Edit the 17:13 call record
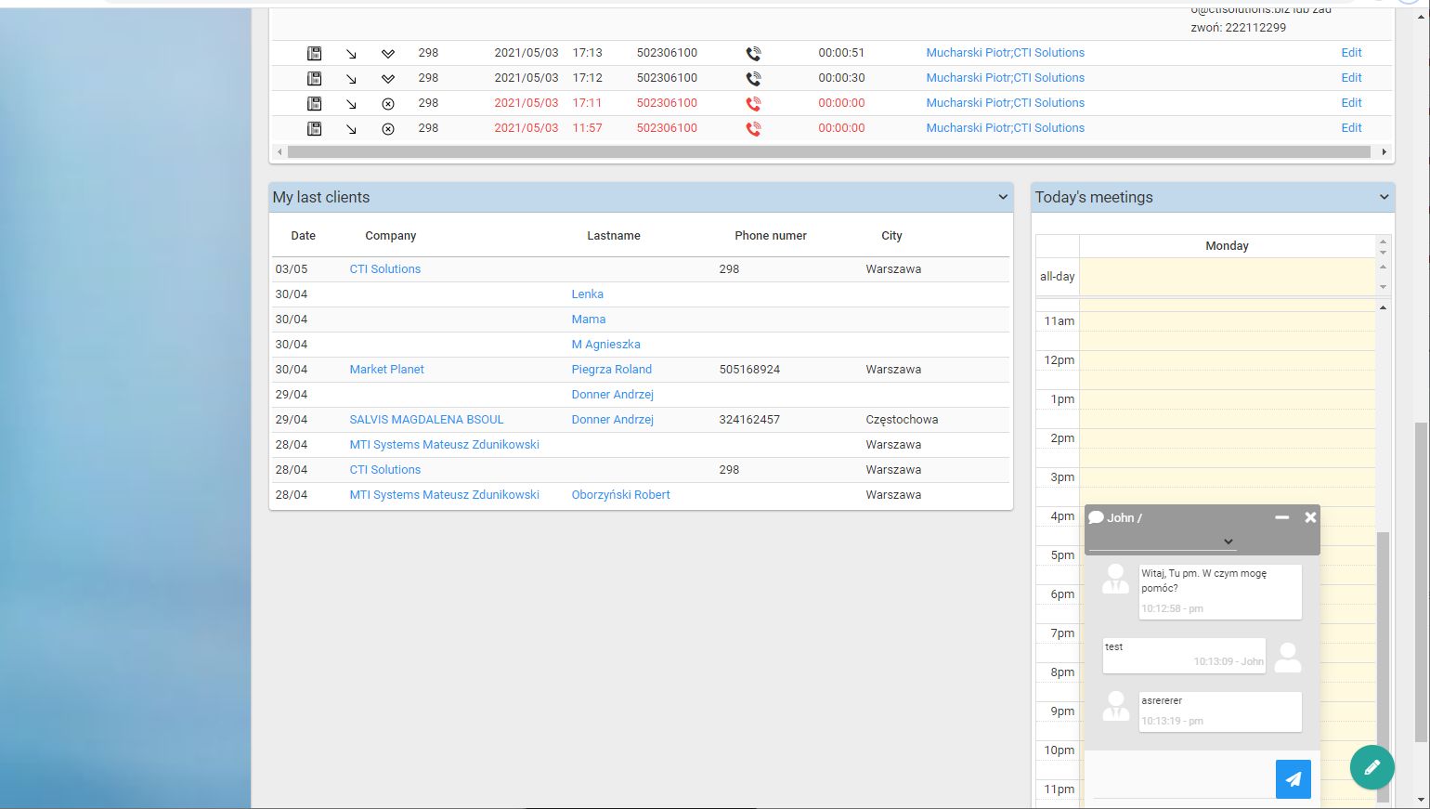This screenshot has width=1430, height=809. click(x=1351, y=53)
